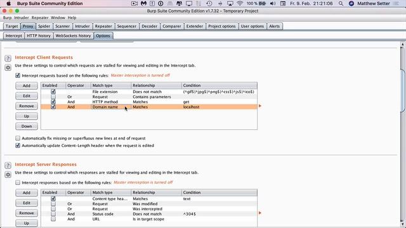Open the HTTP history sub-tab

[39, 35]
